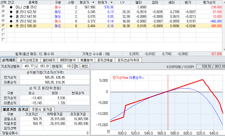Open the 현재가 column dropdown arrow

point(111,2)
